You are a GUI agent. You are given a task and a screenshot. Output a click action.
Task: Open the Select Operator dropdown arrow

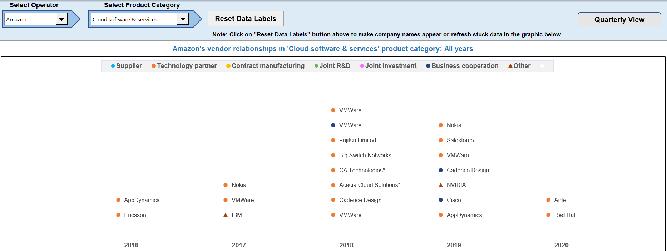coord(61,19)
